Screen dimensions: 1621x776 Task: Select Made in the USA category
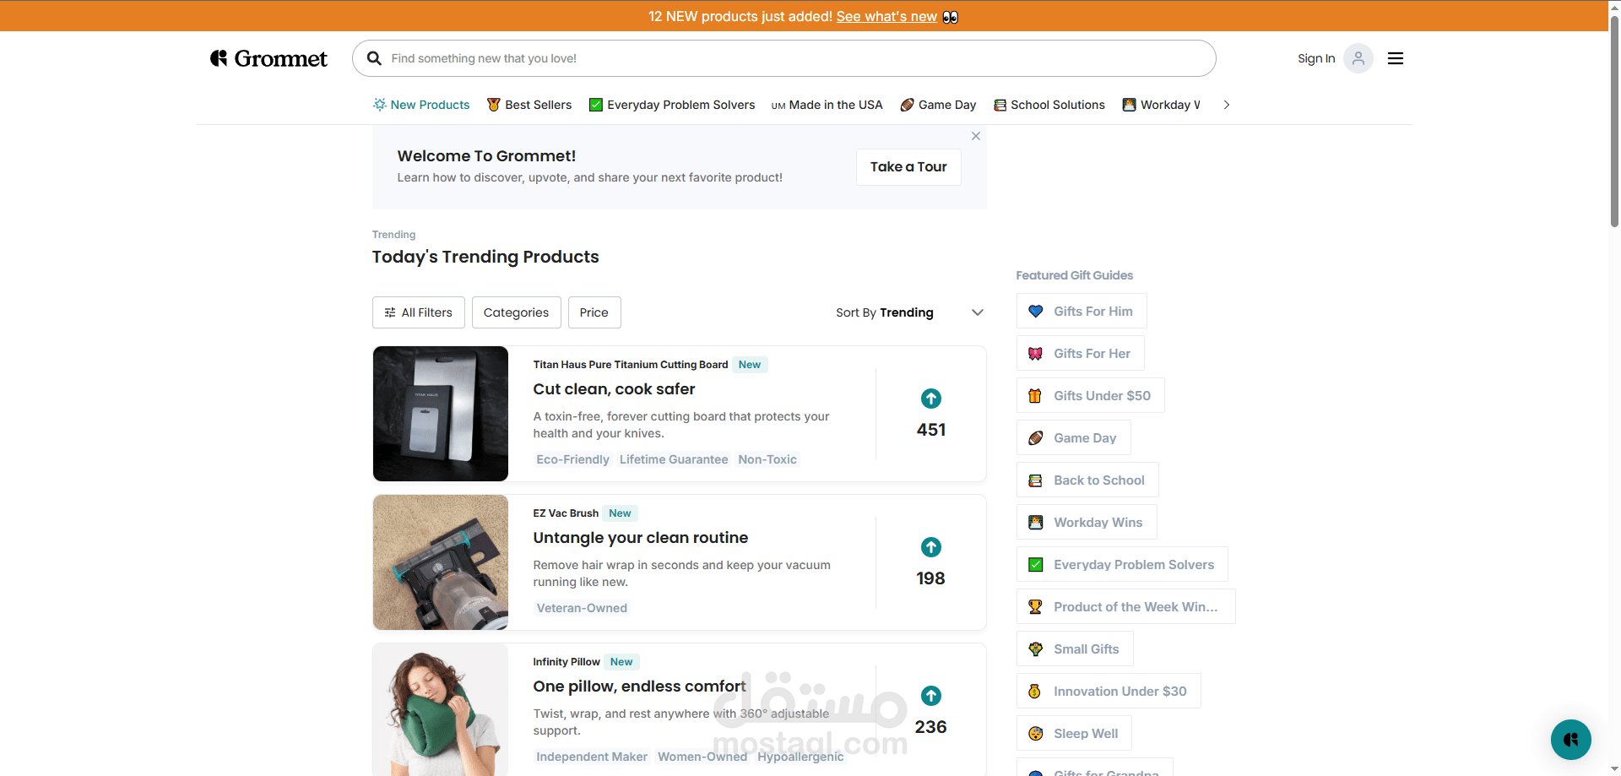[x=827, y=105]
